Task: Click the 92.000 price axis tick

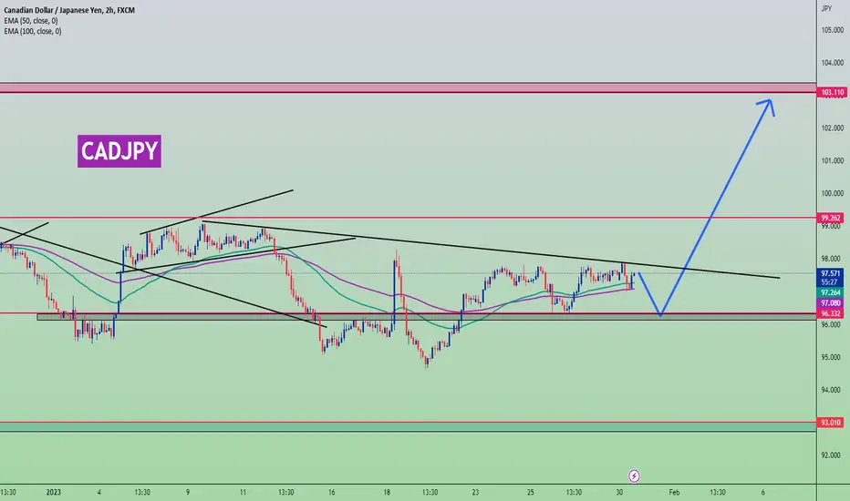Action: (832, 455)
